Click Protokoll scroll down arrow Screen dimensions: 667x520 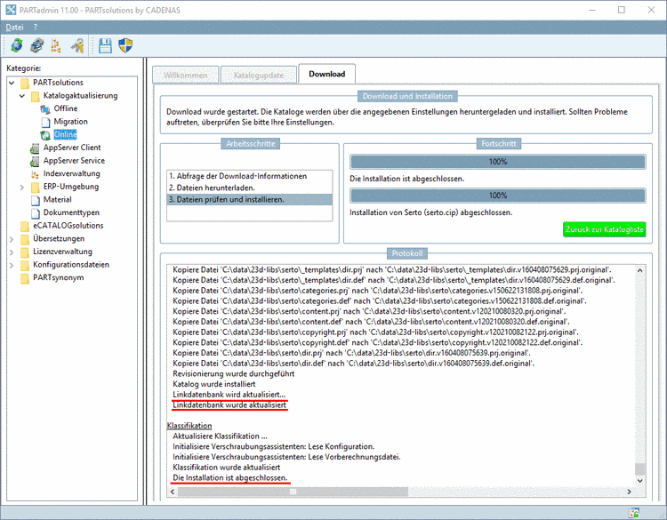point(639,481)
